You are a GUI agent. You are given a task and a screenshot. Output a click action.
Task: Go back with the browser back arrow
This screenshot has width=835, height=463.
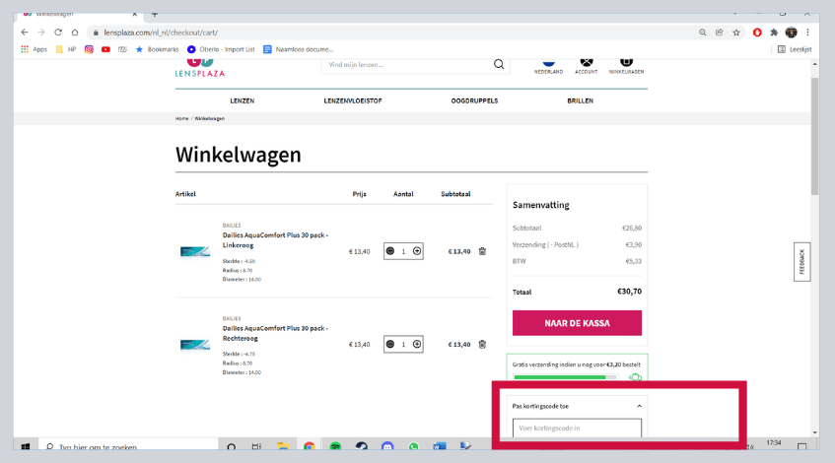(25, 33)
